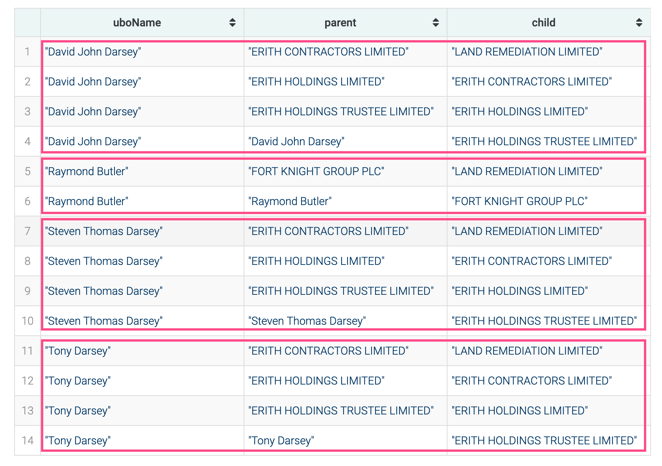Screen dimensions: 662x466
Task: Select row number 6
Action: tap(28, 201)
